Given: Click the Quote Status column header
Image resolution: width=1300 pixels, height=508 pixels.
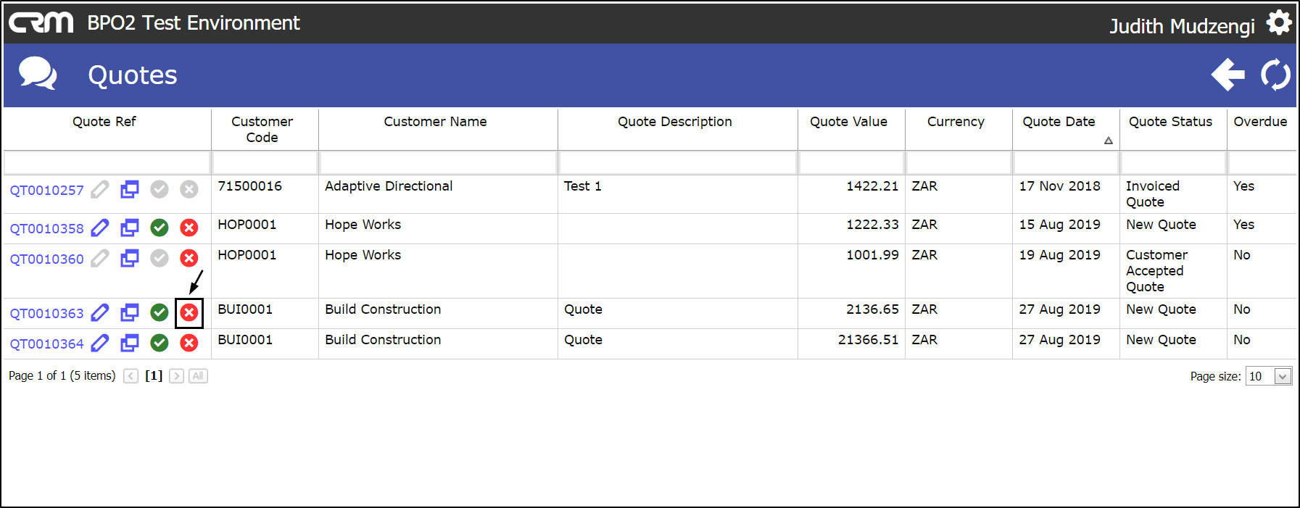Looking at the screenshot, I should 1170,122.
